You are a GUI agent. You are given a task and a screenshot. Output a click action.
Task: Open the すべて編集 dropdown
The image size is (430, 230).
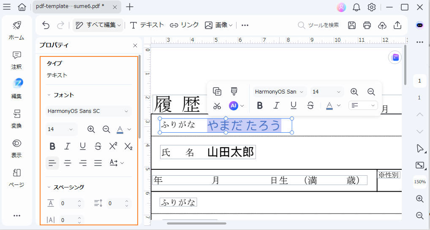tap(98, 25)
